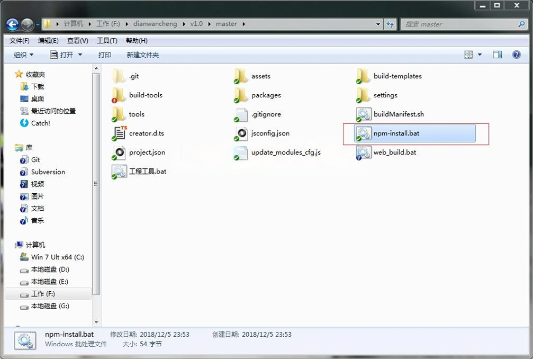Expand the breadcrumb arrow after dianwancheng
Image resolution: width=533 pixels, height=359 pixels.
click(x=184, y=24)
